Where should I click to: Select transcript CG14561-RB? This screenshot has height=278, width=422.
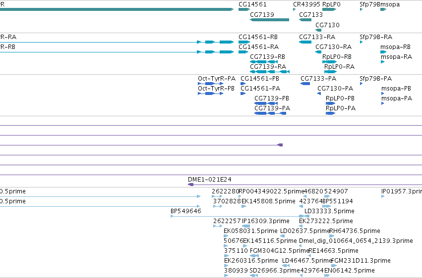pyautogui.click(x=258, y=37)
